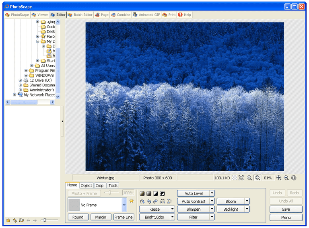Rotate the photo 90 degrees clockwise
Viewport: 309px width, 228px height.
pyautogui.click(x=155, y=201)
